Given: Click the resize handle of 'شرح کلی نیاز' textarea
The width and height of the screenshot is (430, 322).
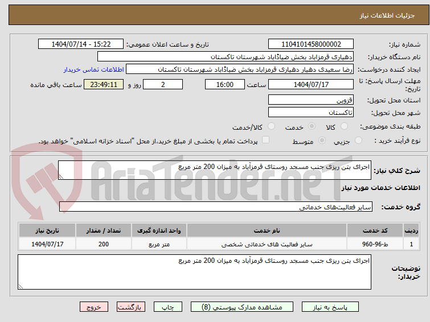Looking at the screenshot, I should 61,177.
